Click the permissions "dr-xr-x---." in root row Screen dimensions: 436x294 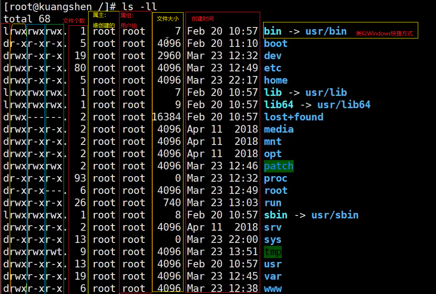point(35,191)
